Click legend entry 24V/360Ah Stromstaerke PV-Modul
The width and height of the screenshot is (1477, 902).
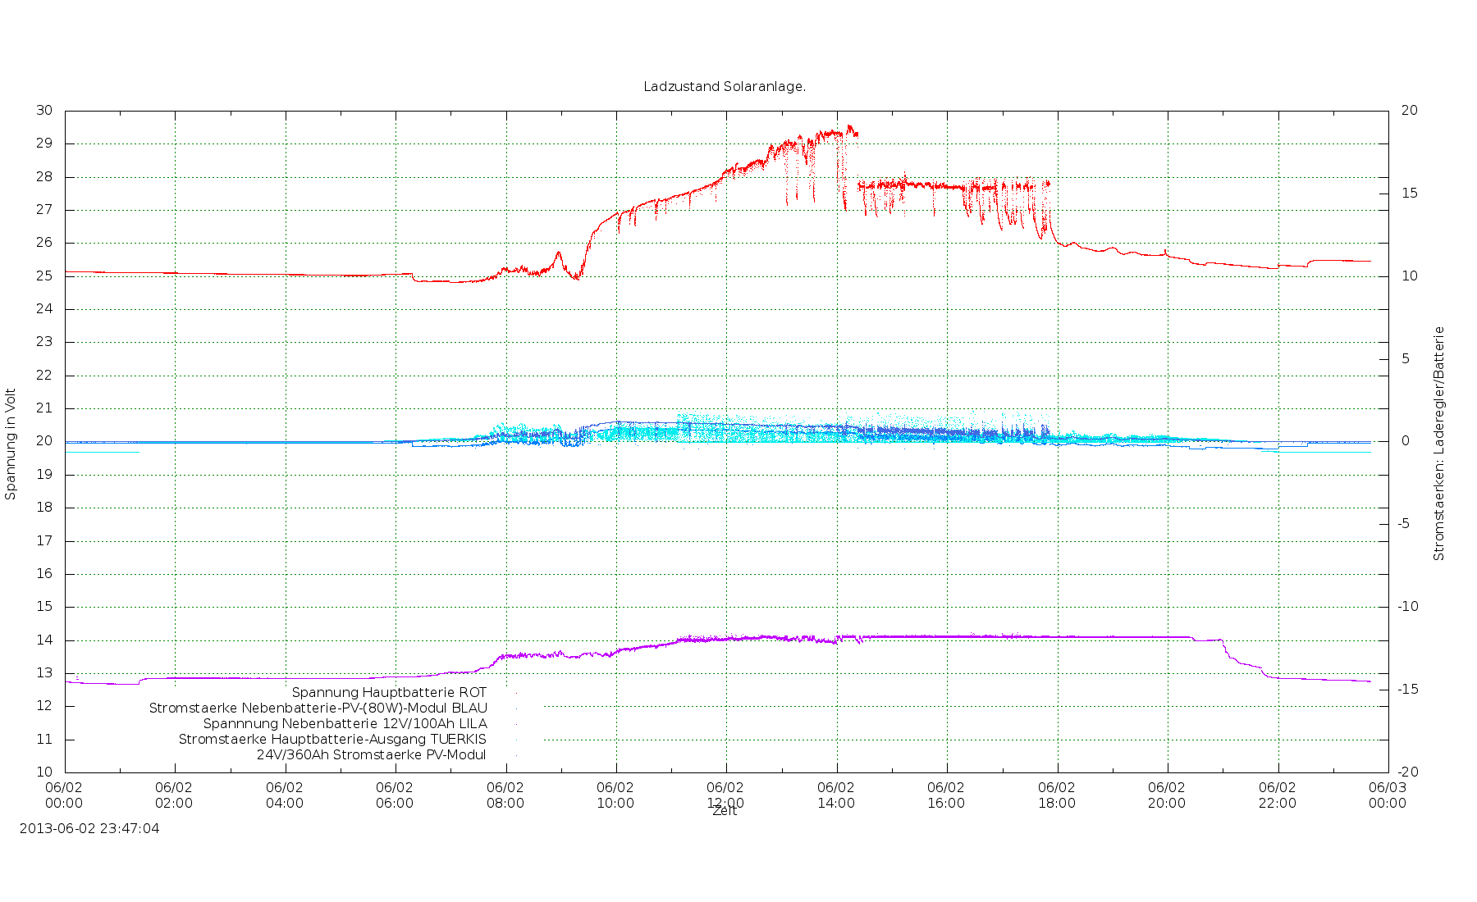371,754
